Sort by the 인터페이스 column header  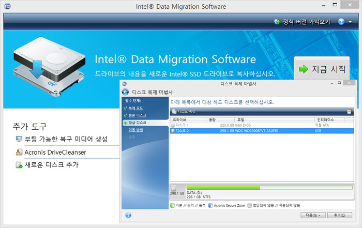(x=329, y=120)
